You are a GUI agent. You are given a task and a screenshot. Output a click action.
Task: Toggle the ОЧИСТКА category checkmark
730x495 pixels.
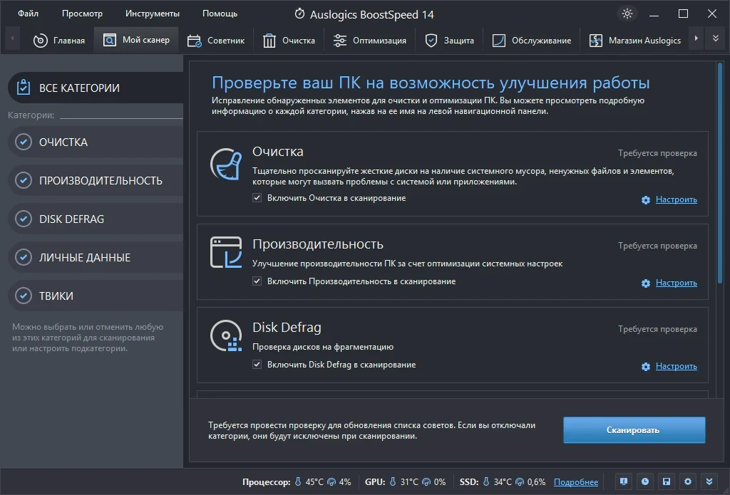(24, 142)
